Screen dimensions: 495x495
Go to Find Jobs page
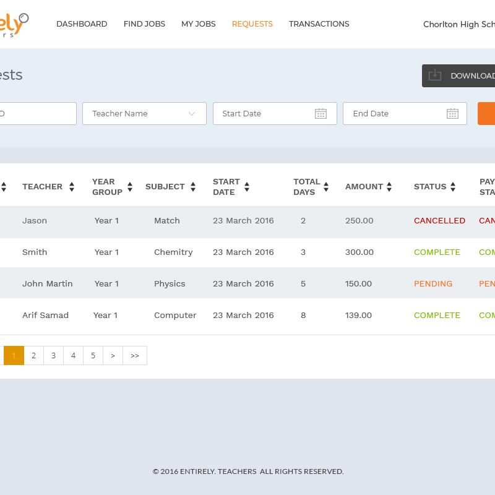pos(144,24)
